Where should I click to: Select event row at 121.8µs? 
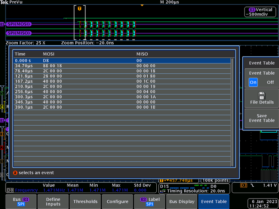[122, 76]
